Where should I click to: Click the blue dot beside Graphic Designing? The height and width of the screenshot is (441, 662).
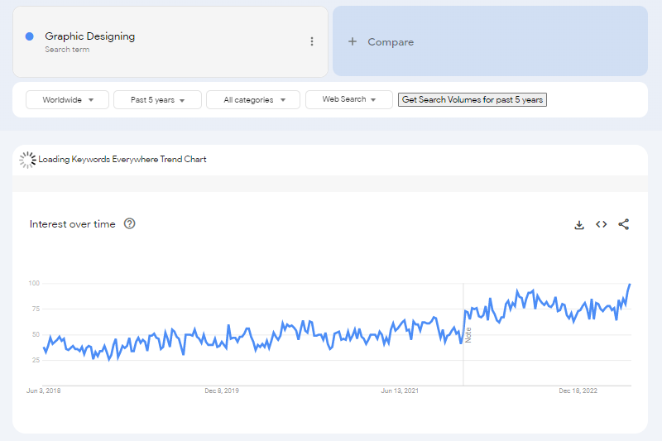pyautogui.click(x=30, y=36)
